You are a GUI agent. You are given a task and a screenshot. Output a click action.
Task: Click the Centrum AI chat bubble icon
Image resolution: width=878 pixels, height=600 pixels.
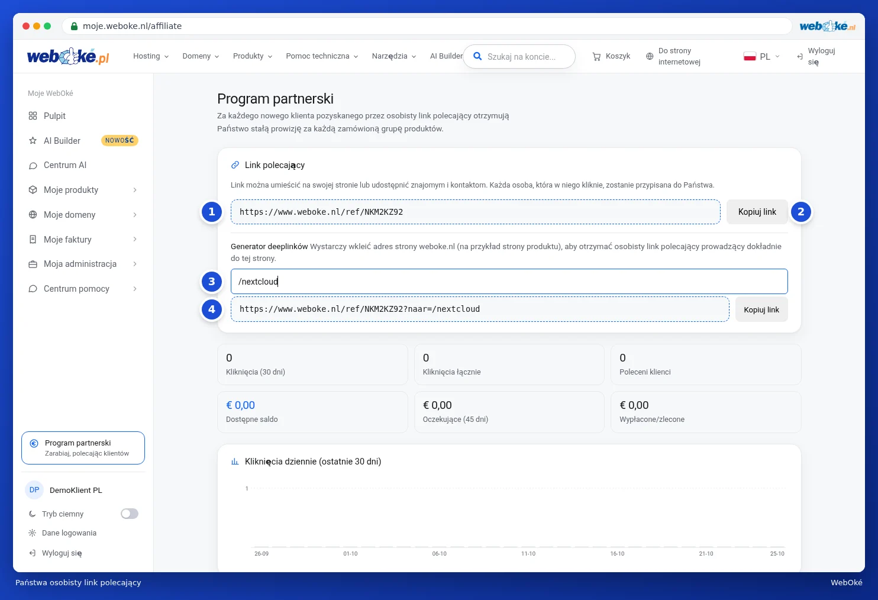[33, 166]
